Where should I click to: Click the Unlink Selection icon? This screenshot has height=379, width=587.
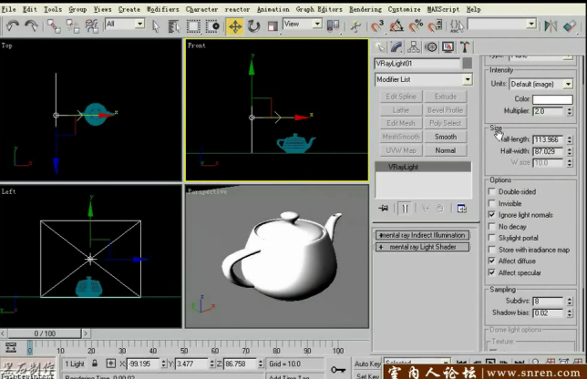73,26
